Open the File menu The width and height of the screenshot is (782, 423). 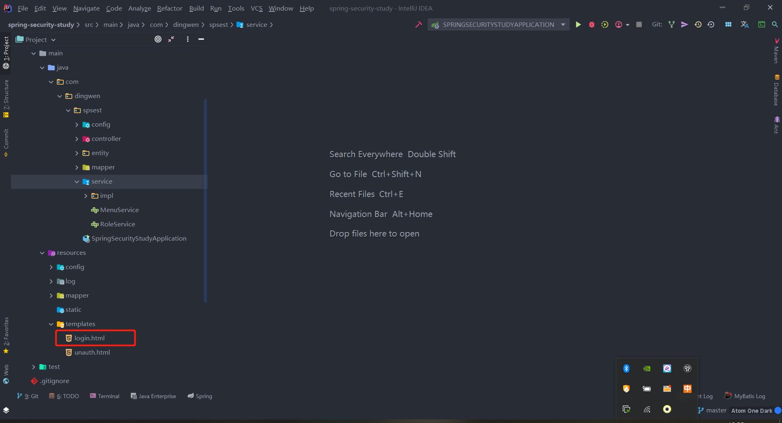[x=23, y=8]
